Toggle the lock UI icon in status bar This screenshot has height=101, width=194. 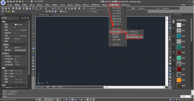point(174,100)
